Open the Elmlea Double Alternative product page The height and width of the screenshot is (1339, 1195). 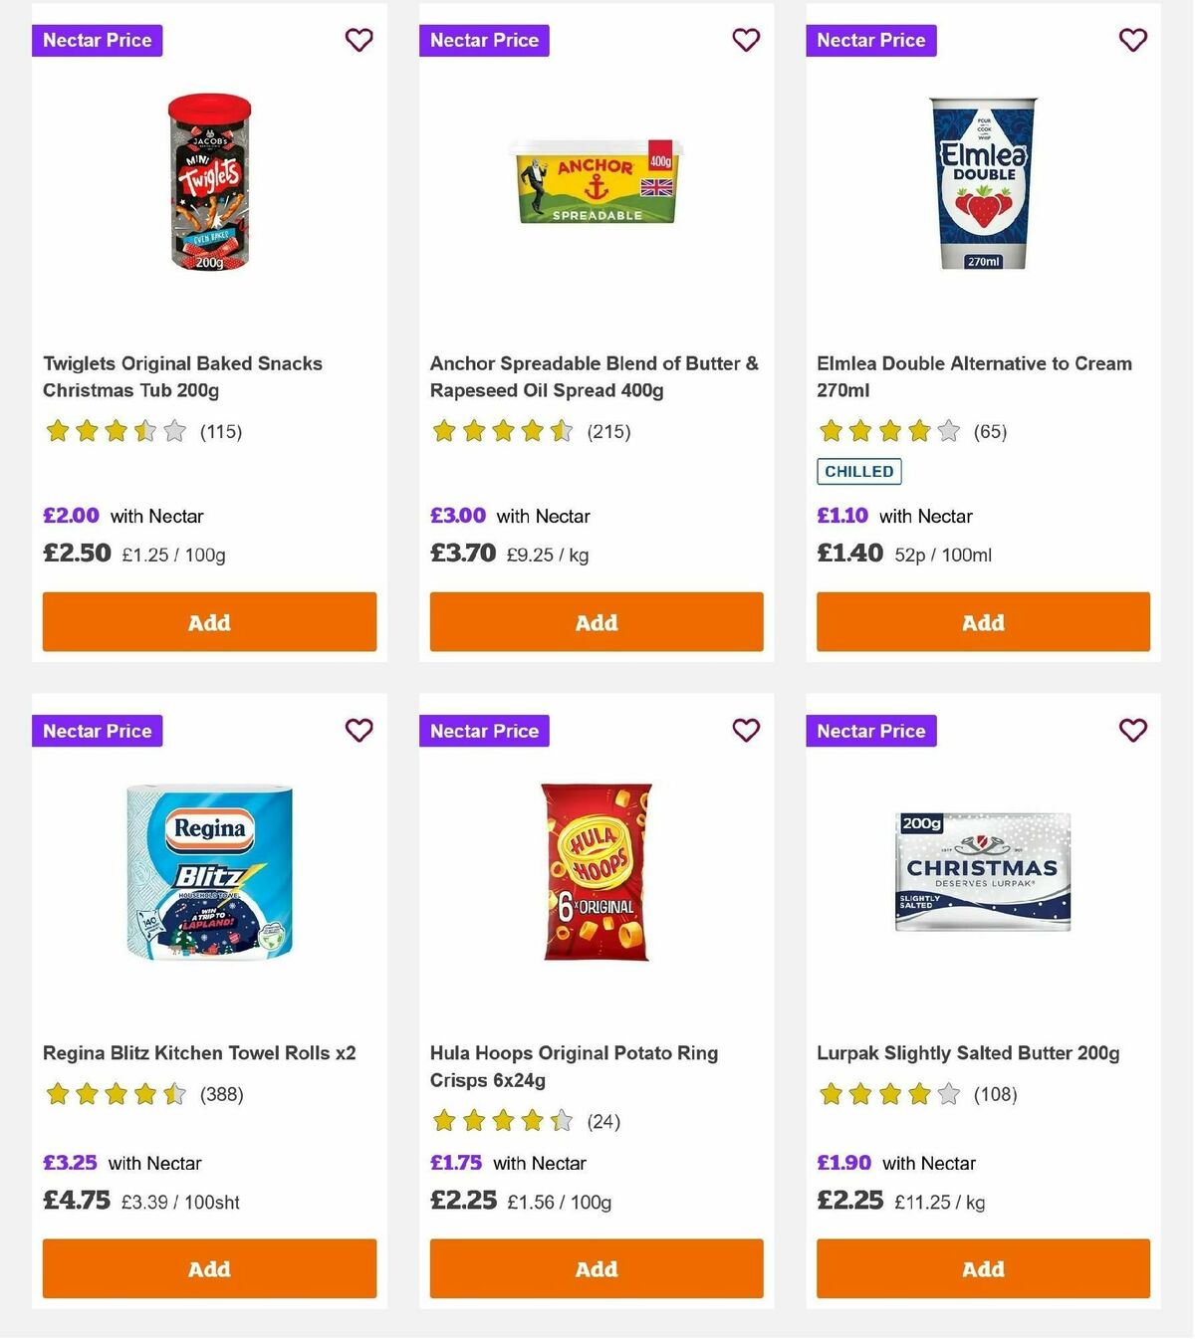[x=973, y=376]
